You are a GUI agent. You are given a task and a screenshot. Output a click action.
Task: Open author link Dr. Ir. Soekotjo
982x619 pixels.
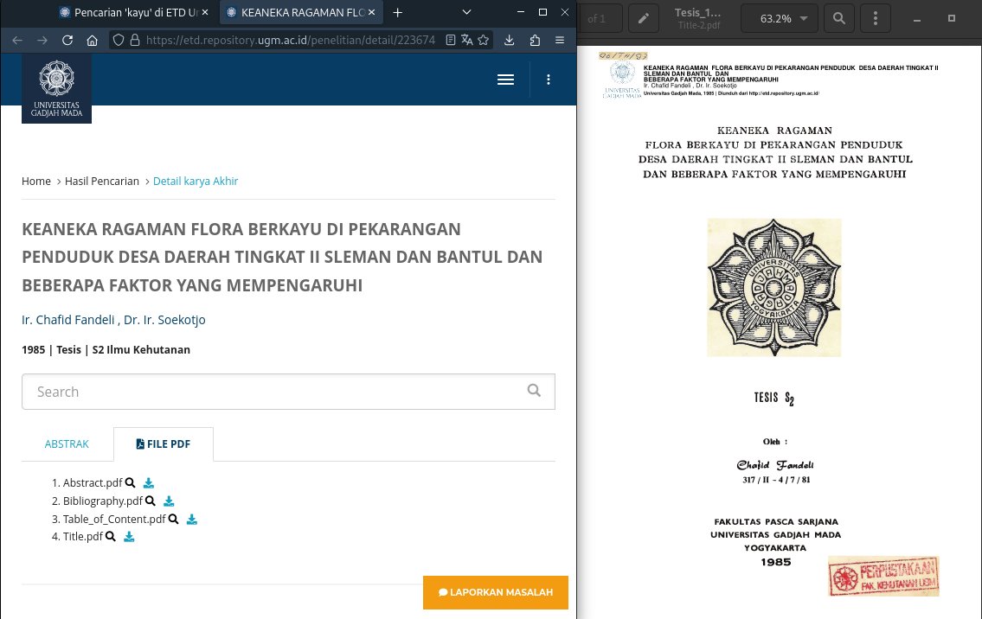(x=164, y=320)
